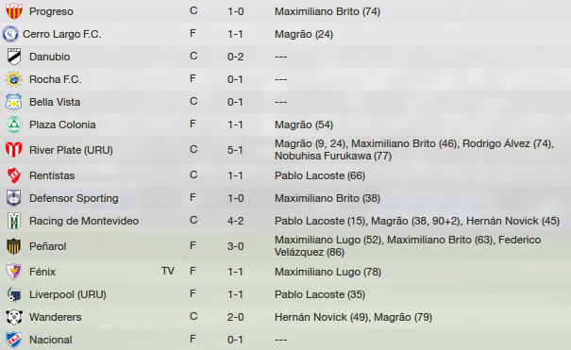This screenshot has width=571, height=350.
Task: Open the Bella Vista club badge
Action: (x=14, y=102)
